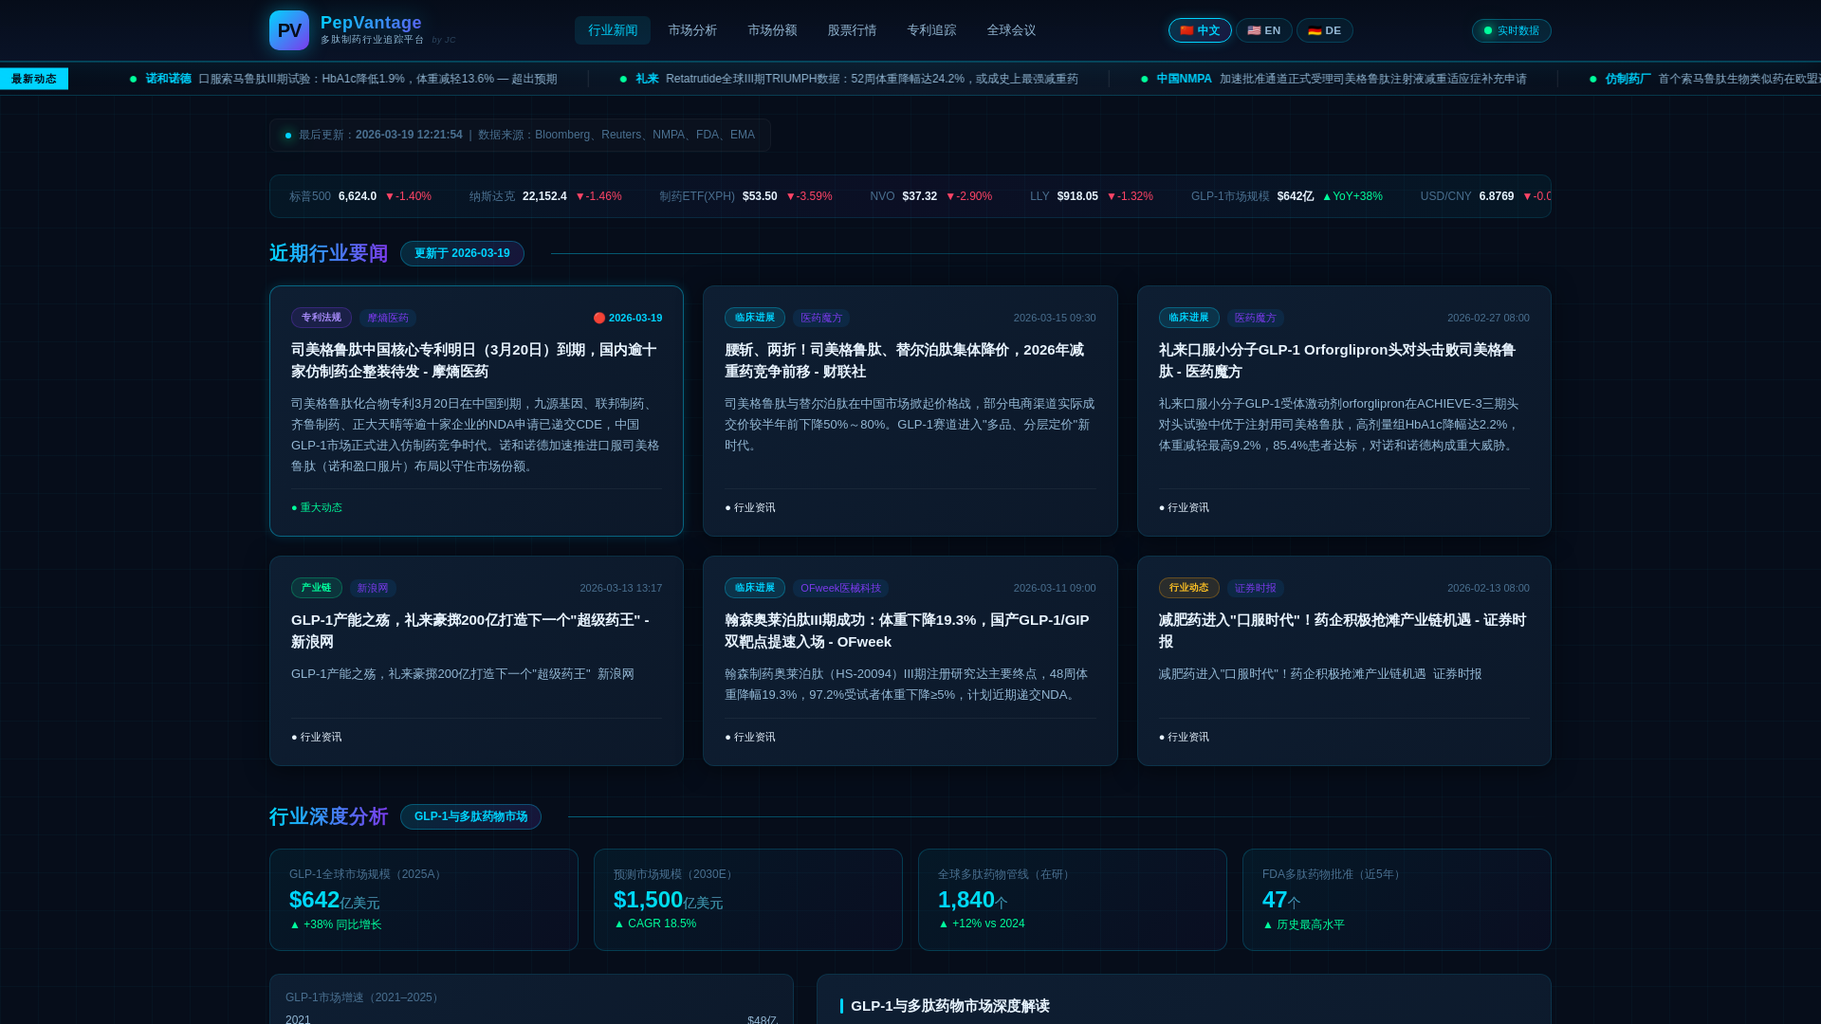This screenshot has height=1024, width=1821.
Task: Click the red dot date 2026-03-19
Action: coord(628,318)
